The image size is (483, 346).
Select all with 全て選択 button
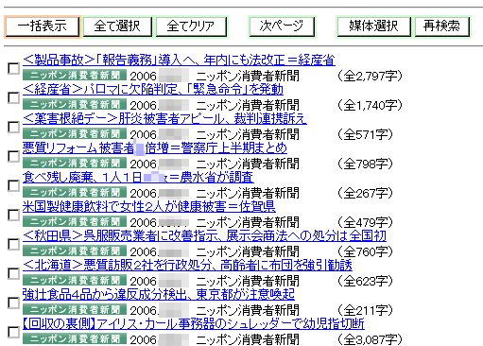(x=117, y=26)
